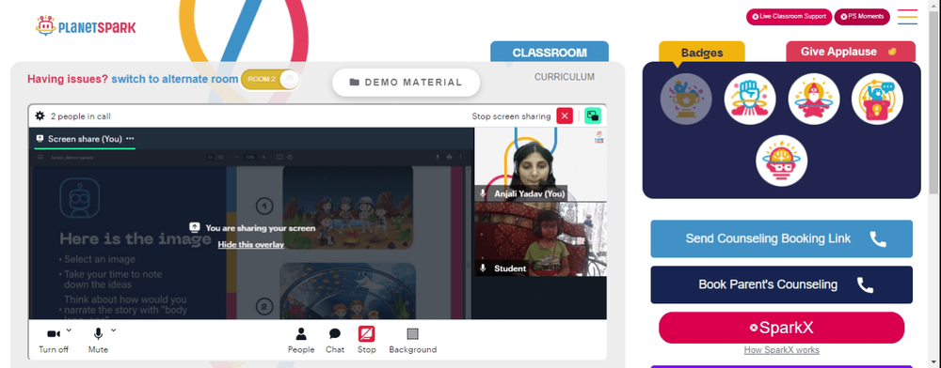The image size is (941, 368).
Task: Click Anjali Yadav (You) video tile
Action: tap(540, 164)
